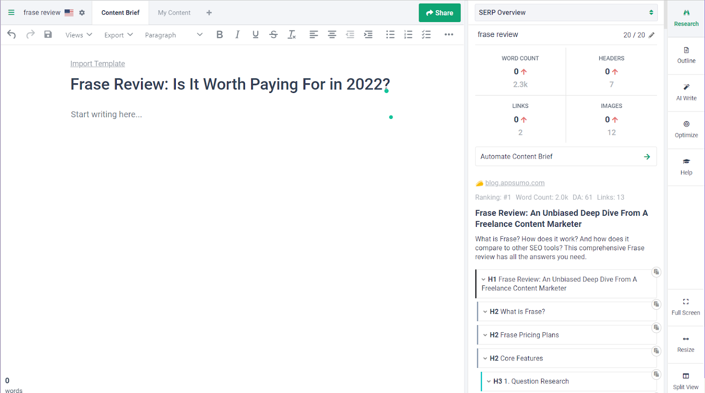This screenshot has height=393, width=705.
Task: Show more toolbar options
Action: click(x=449, y=34)
